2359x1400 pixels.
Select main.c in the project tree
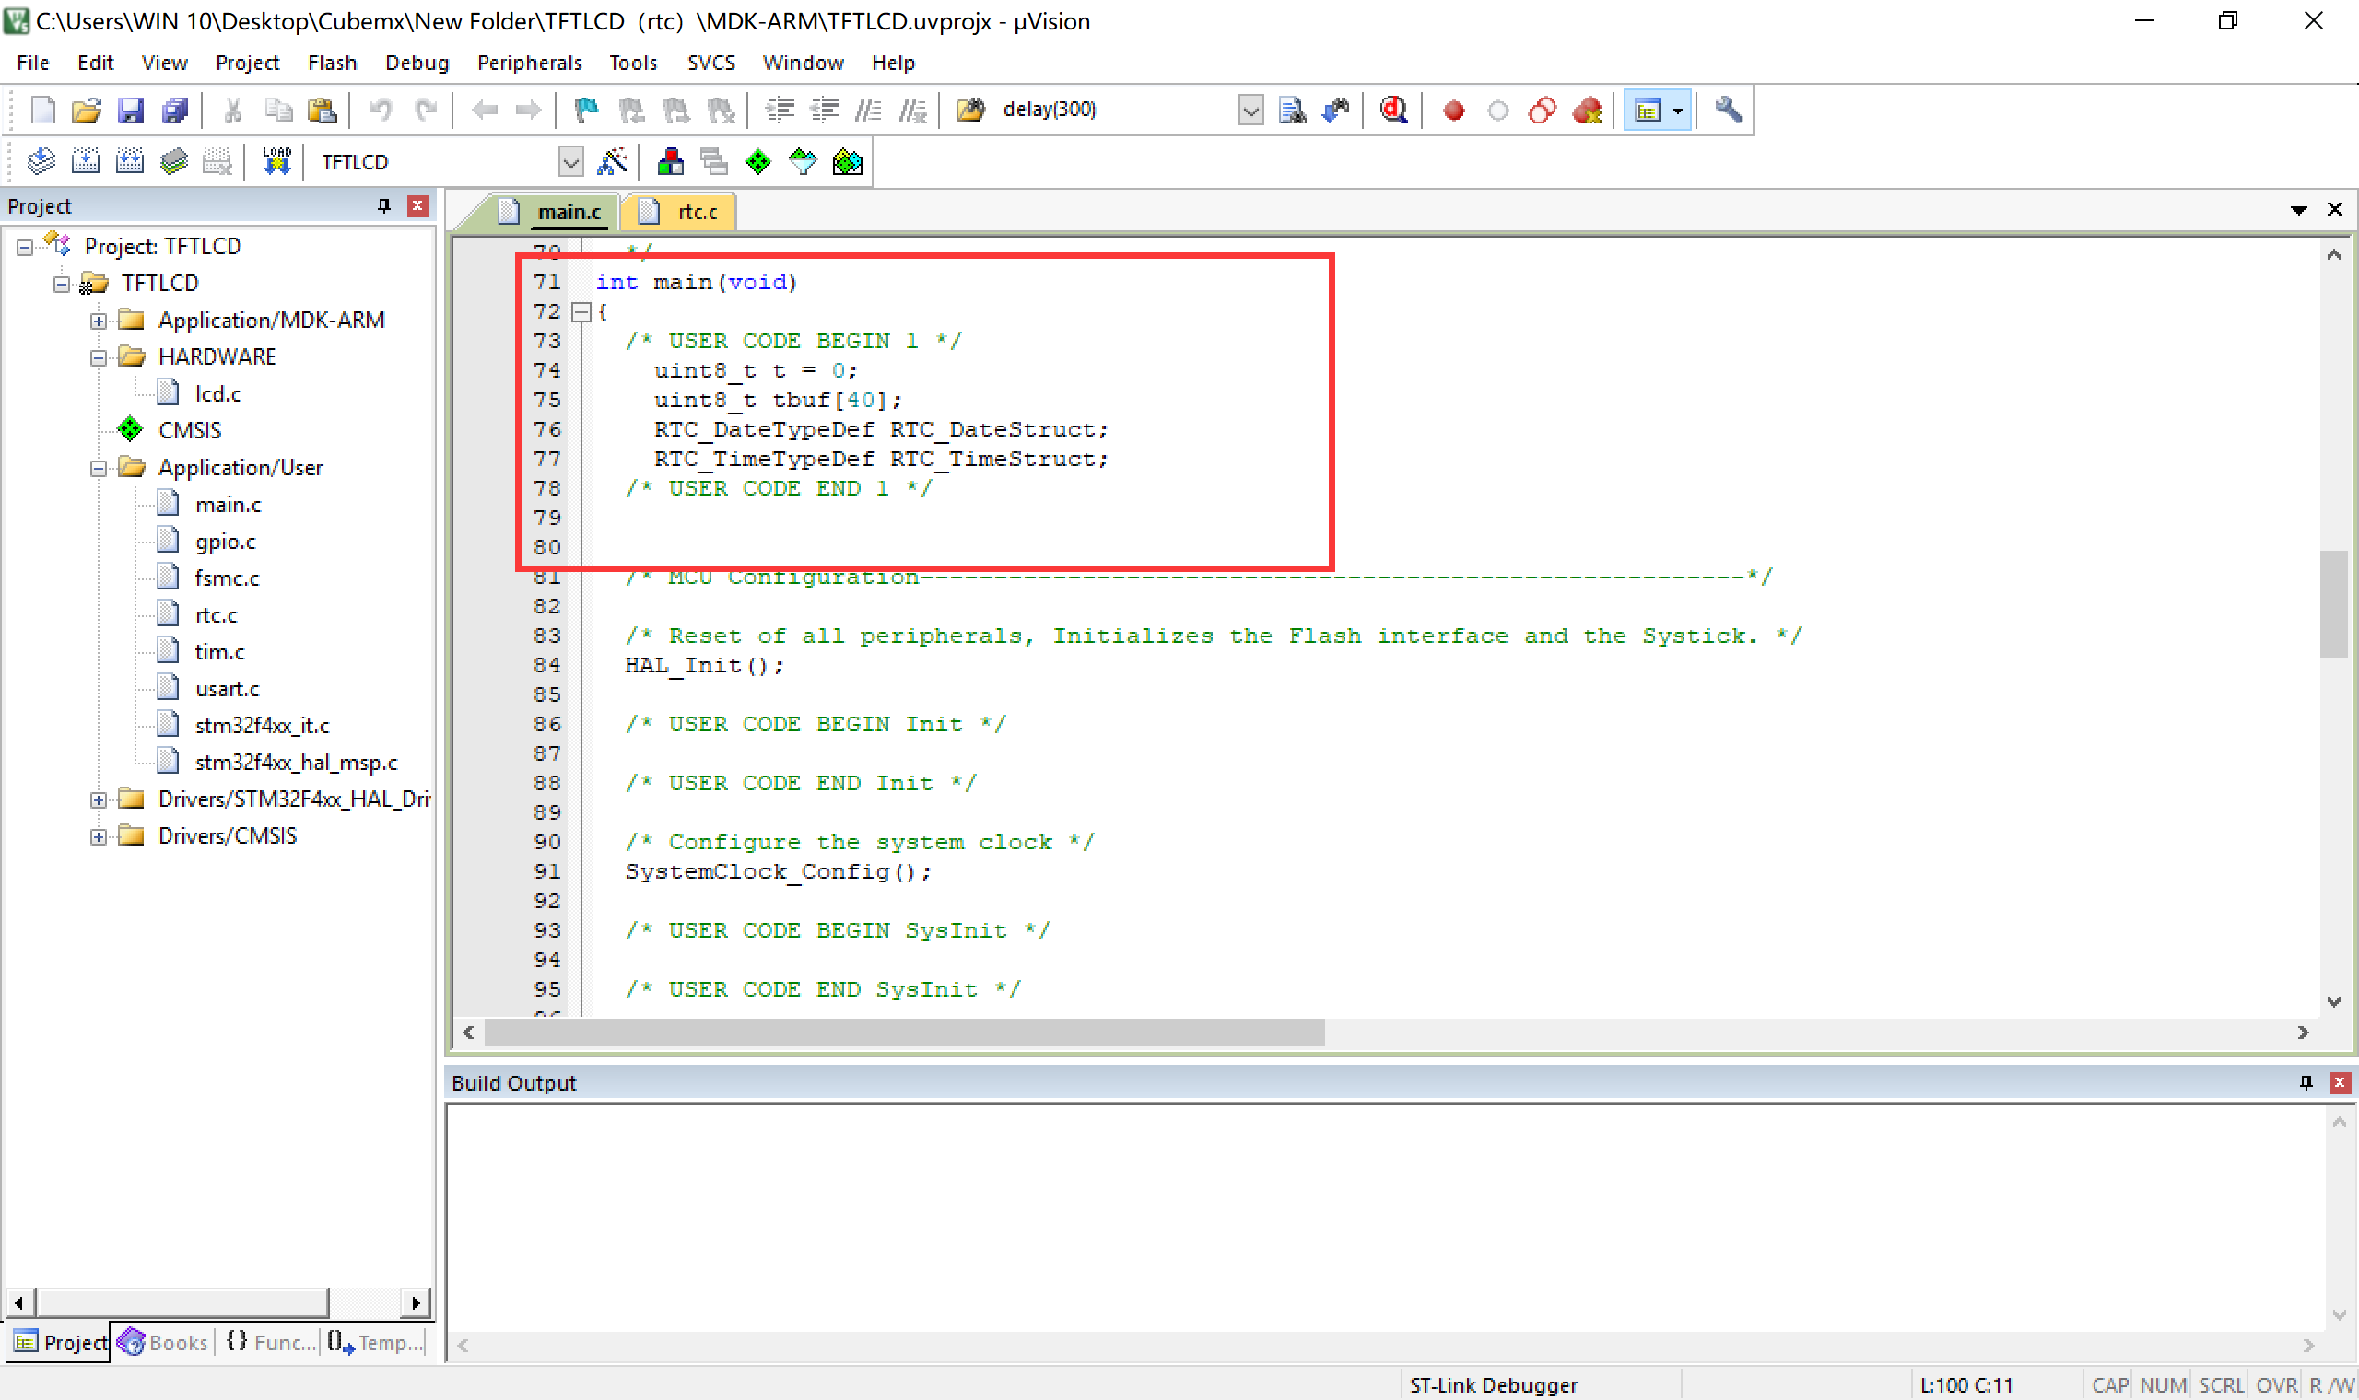[x=229, y=504]
